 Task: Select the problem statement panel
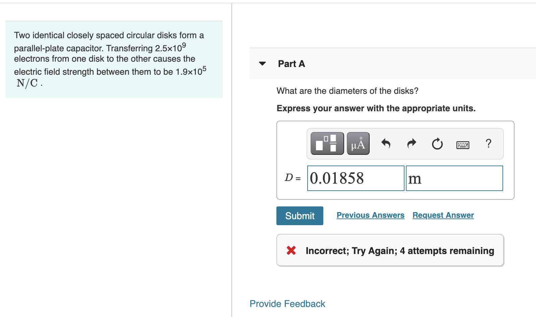[114, 59]
